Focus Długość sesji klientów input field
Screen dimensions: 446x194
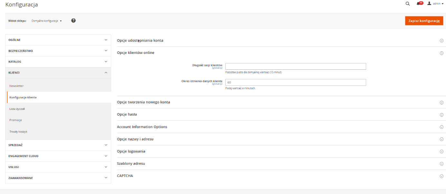[x=296, y=66]
